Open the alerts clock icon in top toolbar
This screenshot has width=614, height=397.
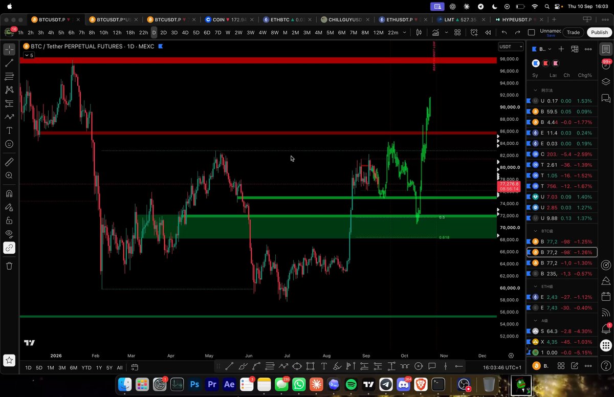[x=474, y=32]
